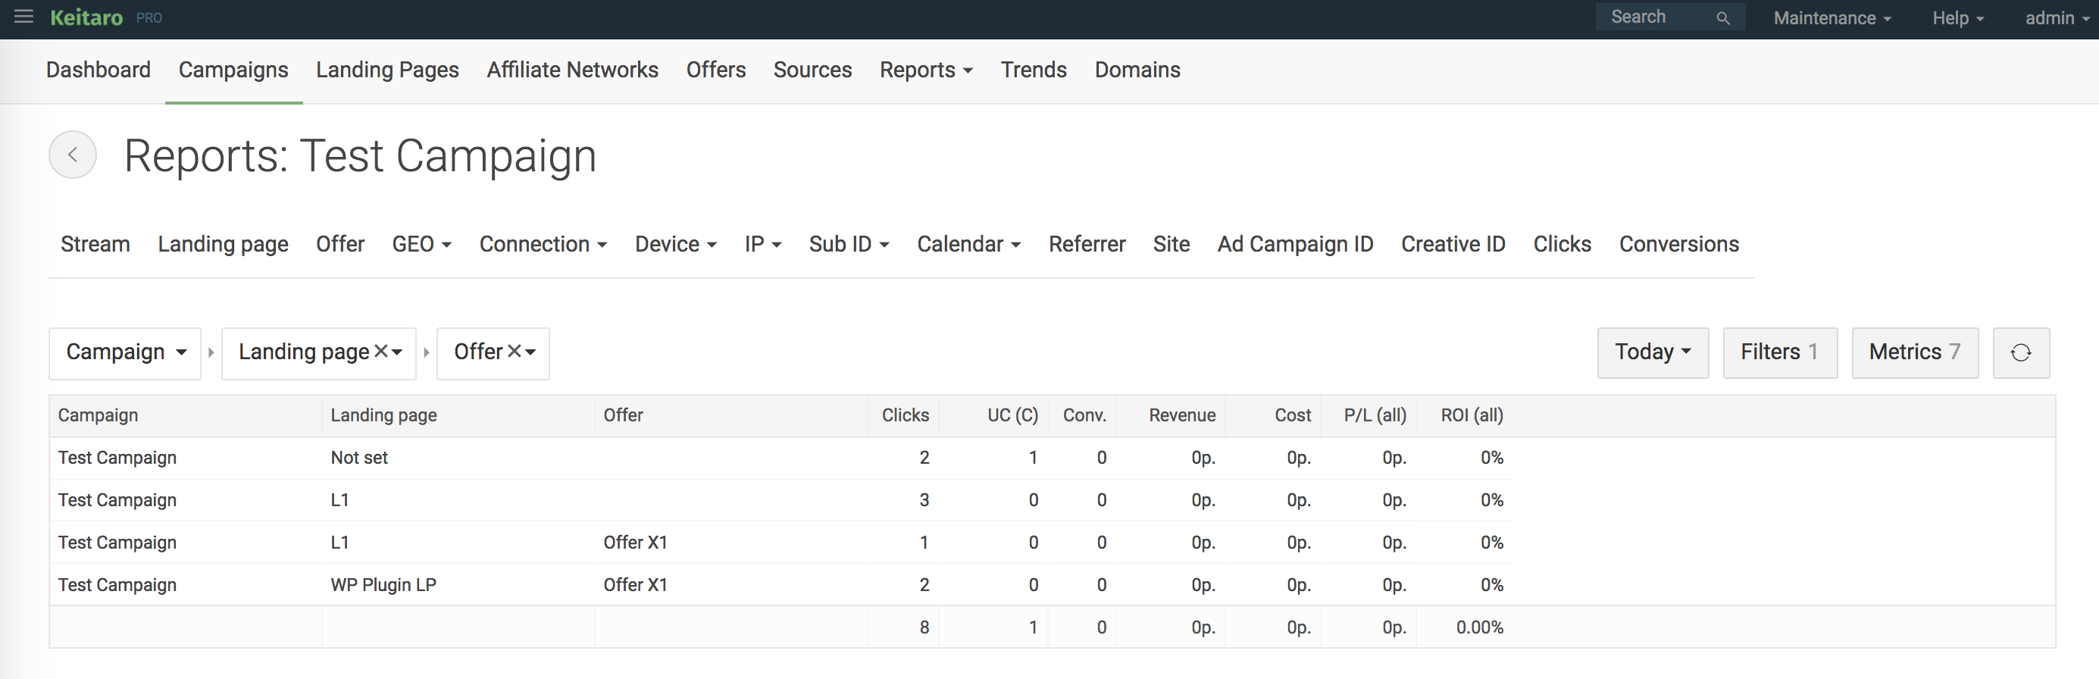Image resolution: width=2099 pixels, height=679 pixels.
Task: Expand the Calendar report dropdown
Action: 969,244
